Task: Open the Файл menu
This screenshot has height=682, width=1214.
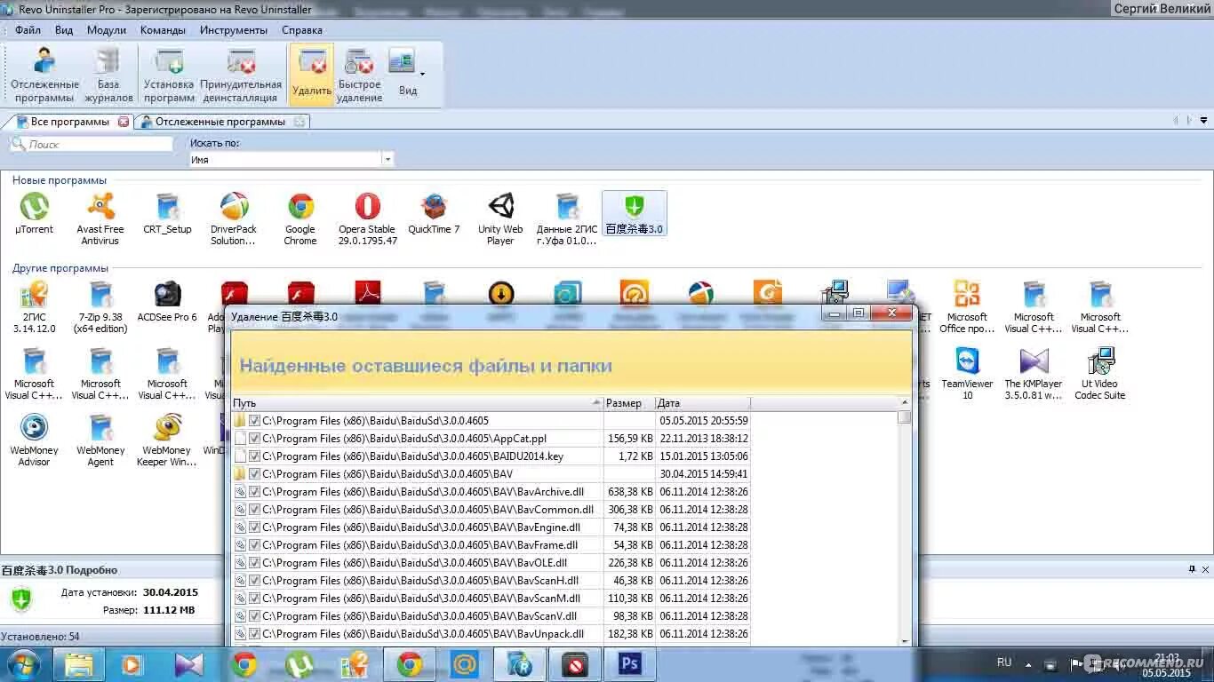Action: pos(28,30)
